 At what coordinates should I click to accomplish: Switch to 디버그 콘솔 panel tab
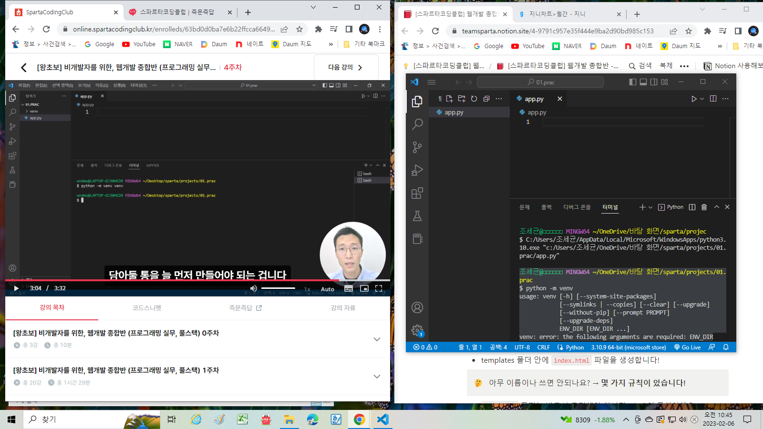[577, 207]
